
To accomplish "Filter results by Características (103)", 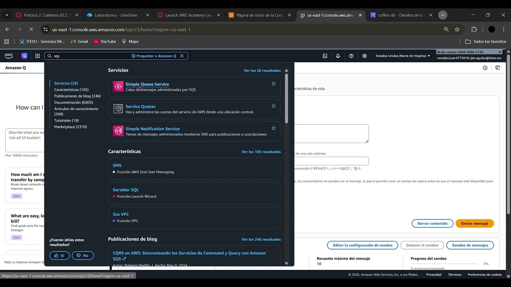I will coord(71,90).
